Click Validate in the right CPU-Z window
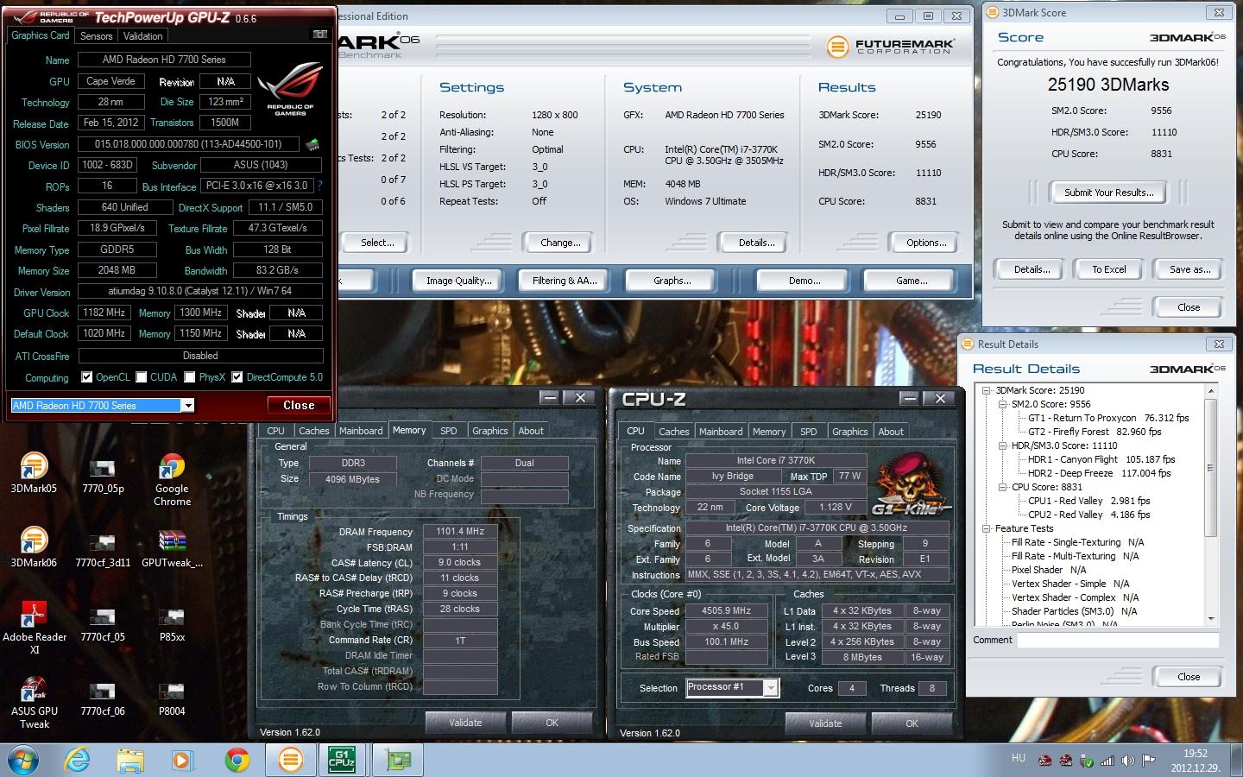This screenshot has width=1243, height=777. tap(824, 723)
